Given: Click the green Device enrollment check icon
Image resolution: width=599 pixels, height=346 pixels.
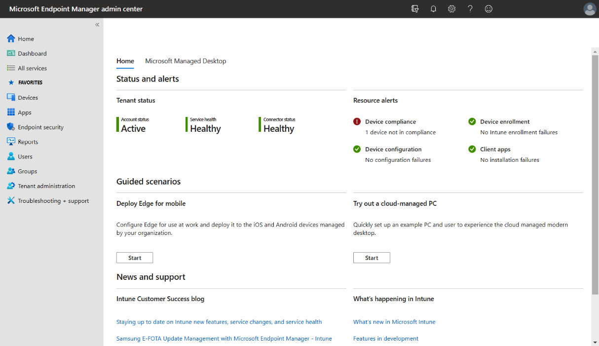Looking at the screenshot, I should [472, 121].
